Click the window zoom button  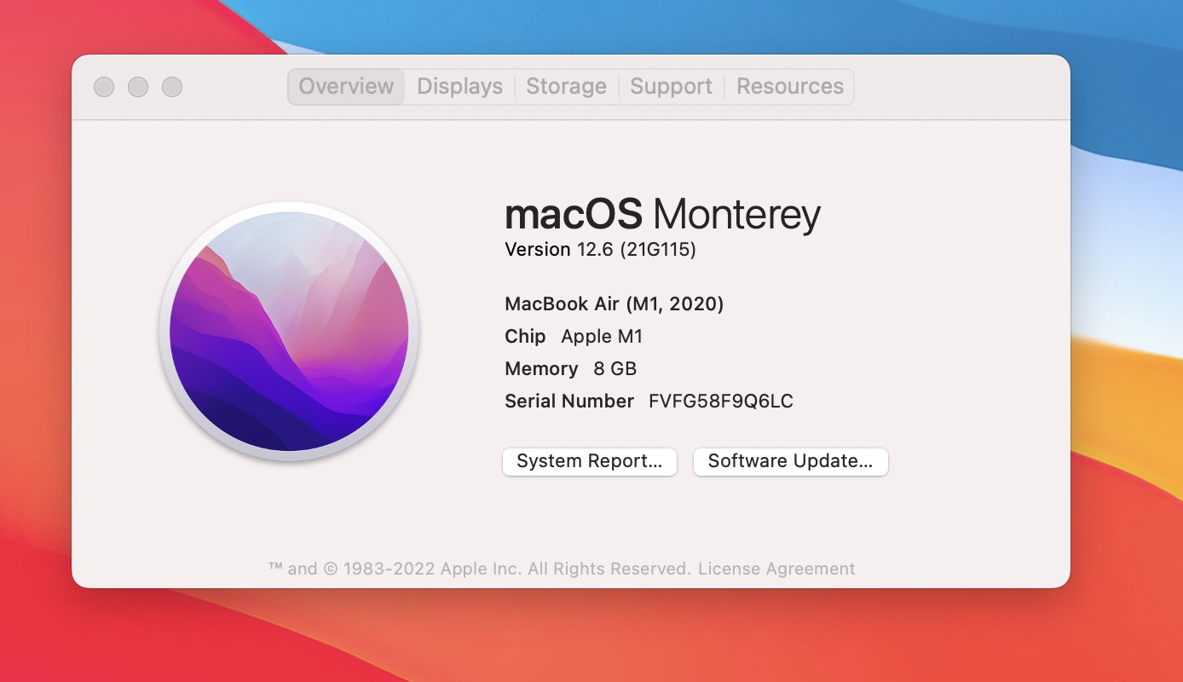pyautogui.click(x=172, y=87)
